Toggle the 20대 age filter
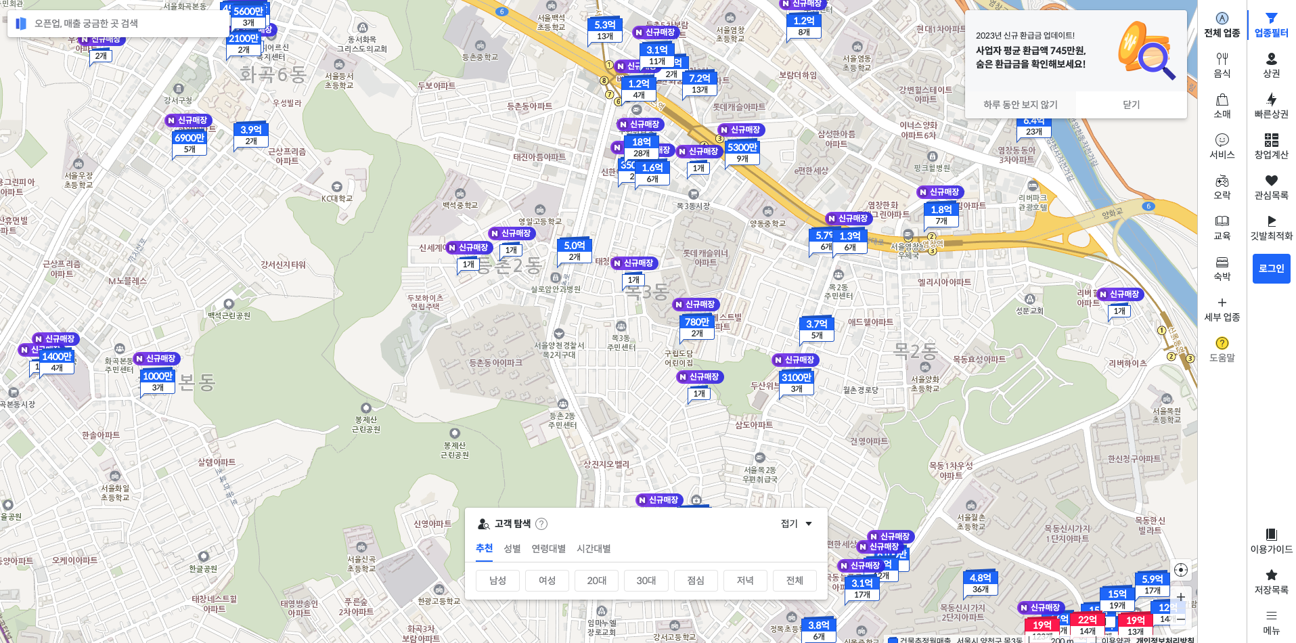Image resolution: width=1296 pixels, height=643 pixels. [596, 581]
